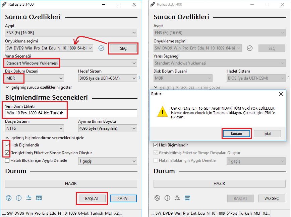
Task: Click the gray checksum checkmark icon right window
Action: 250,48
